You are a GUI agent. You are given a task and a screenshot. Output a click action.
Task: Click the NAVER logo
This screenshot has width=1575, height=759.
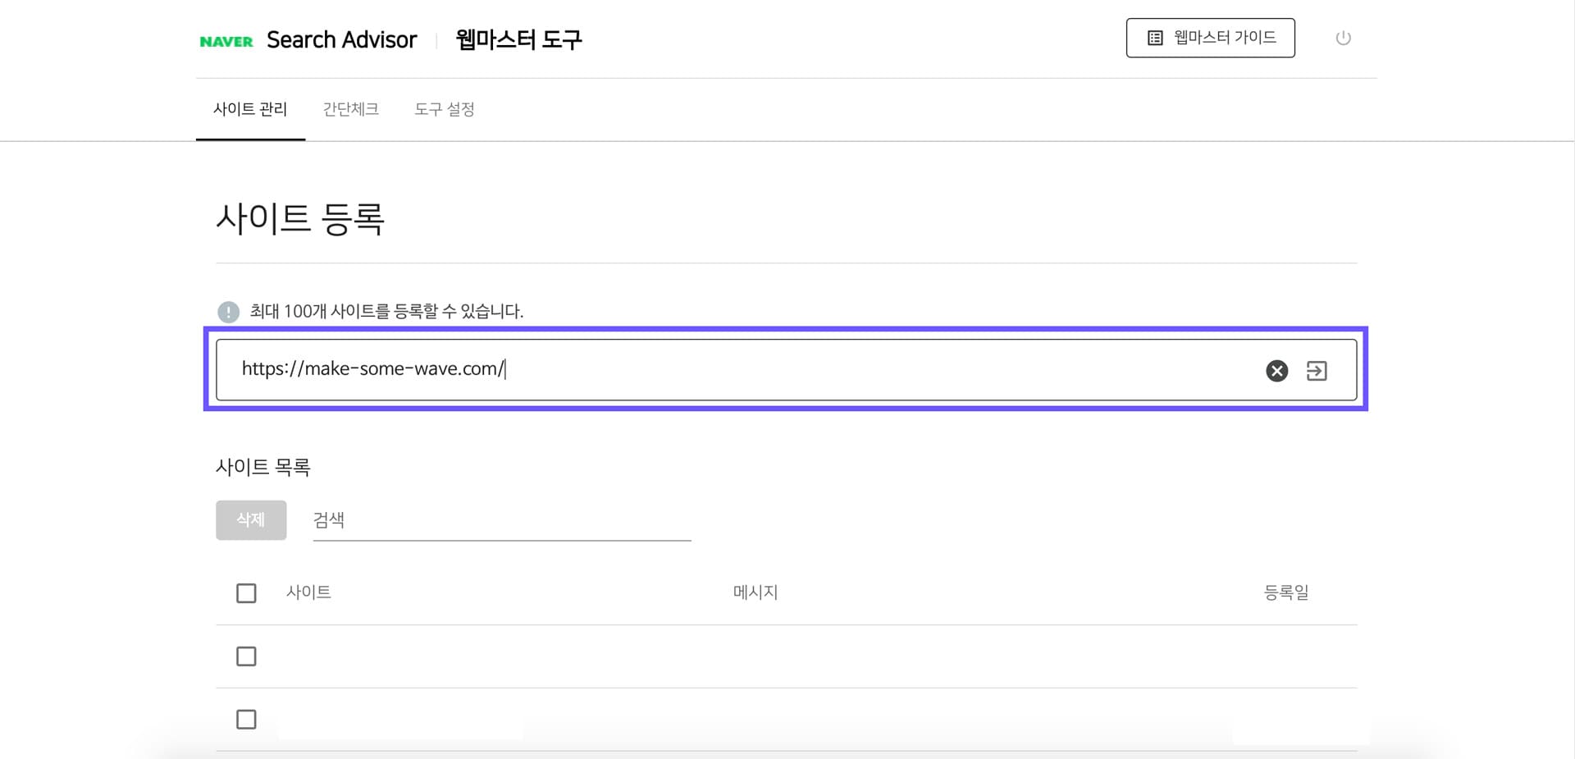226,39
